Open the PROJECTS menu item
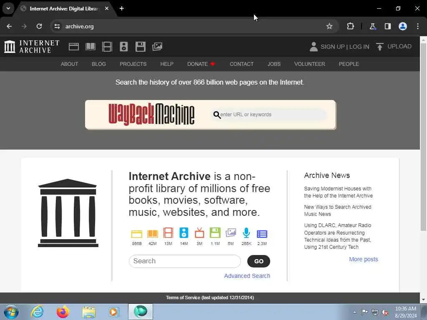 point(133,64)
